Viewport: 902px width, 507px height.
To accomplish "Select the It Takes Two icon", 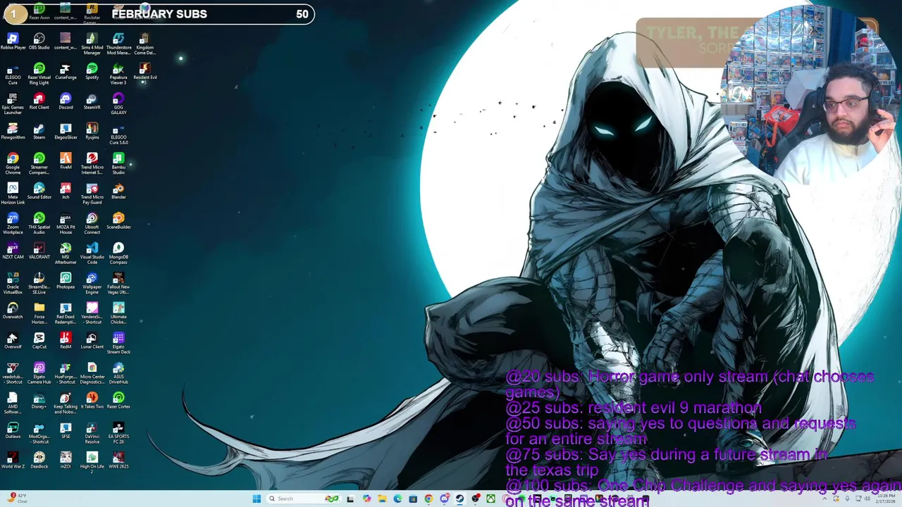I will point(92,401).
